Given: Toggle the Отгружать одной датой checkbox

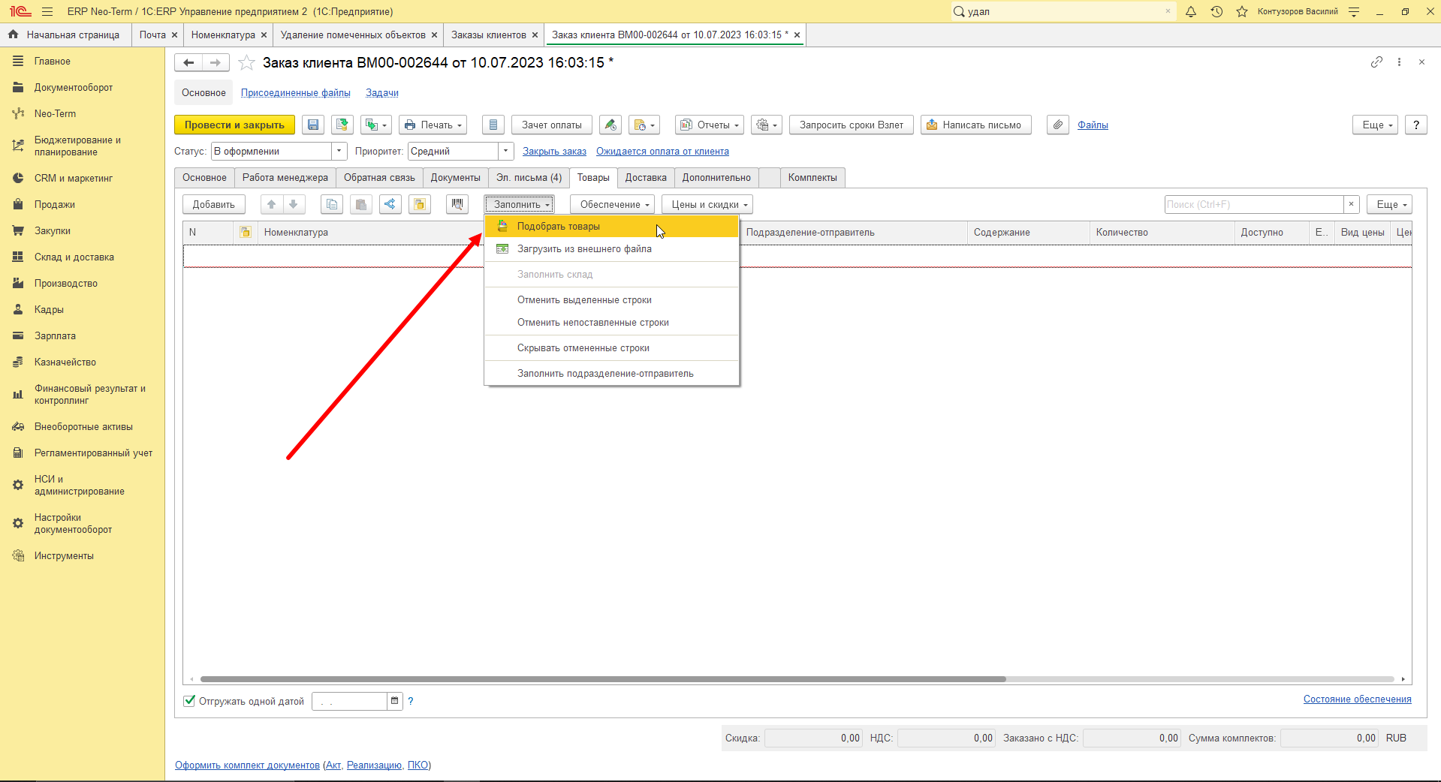Looking at the screenshot, I should pos(189,701).
